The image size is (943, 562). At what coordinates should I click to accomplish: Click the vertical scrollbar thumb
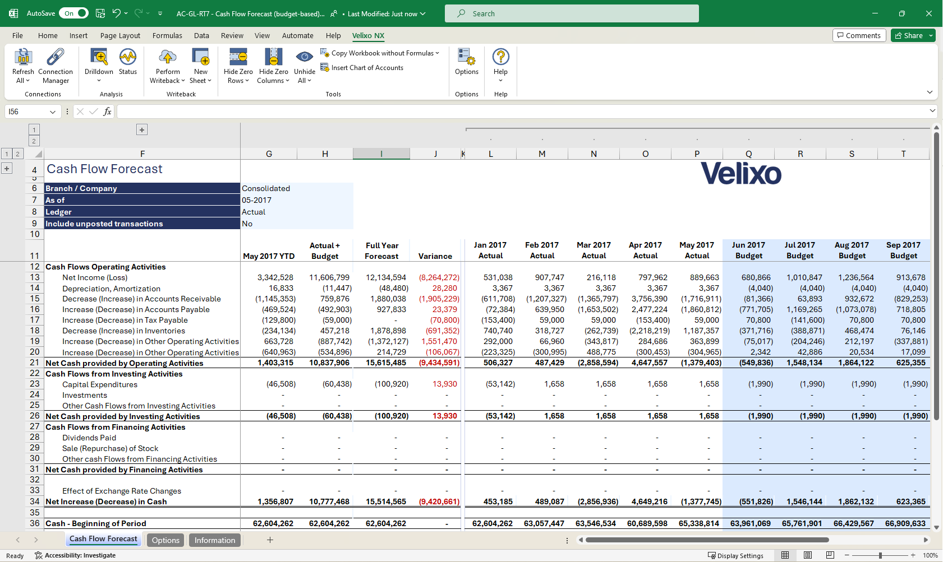936,276
